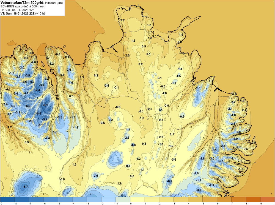Select the 'IT: Sun. 18. 01. 2026 12Z' line
Image resolution: width=275 pixels, height=205 pixels.
(x=18, y=10)
